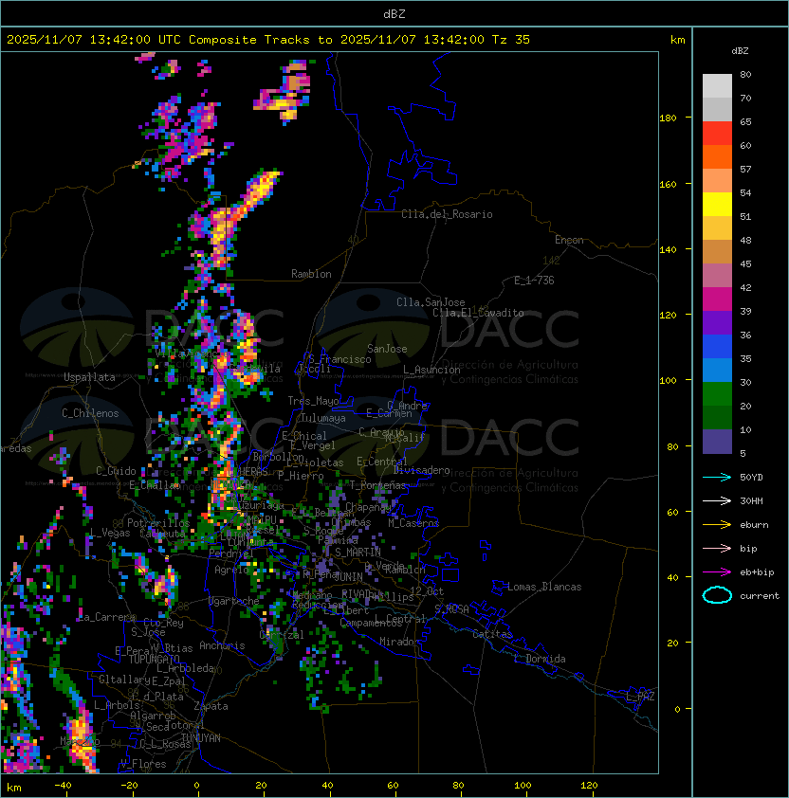Click the 'S_MARTIN' place label
The width and height of the screenshot is (789, 798).
tap(358, 553)
